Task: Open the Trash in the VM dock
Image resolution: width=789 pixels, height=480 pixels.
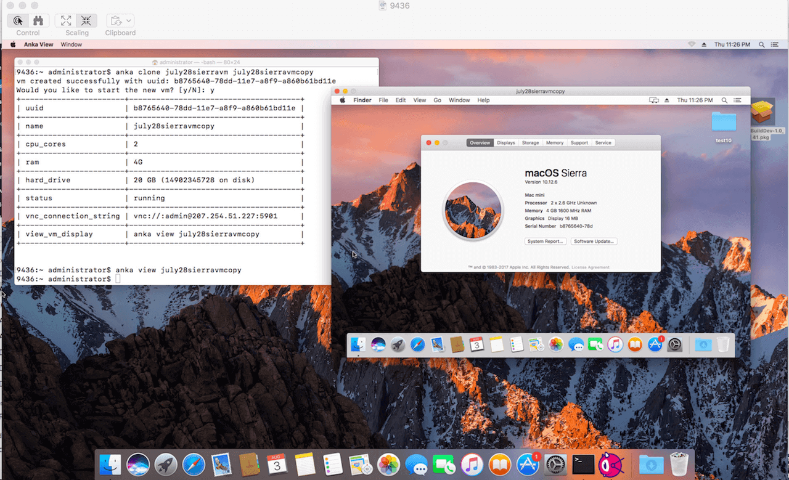Action: [x=723, y=344]
